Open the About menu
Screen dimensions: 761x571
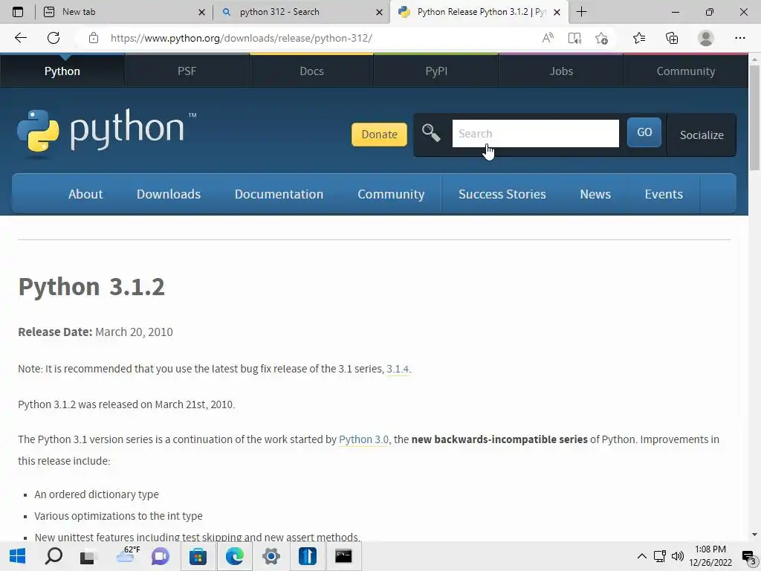click(85, 194)
